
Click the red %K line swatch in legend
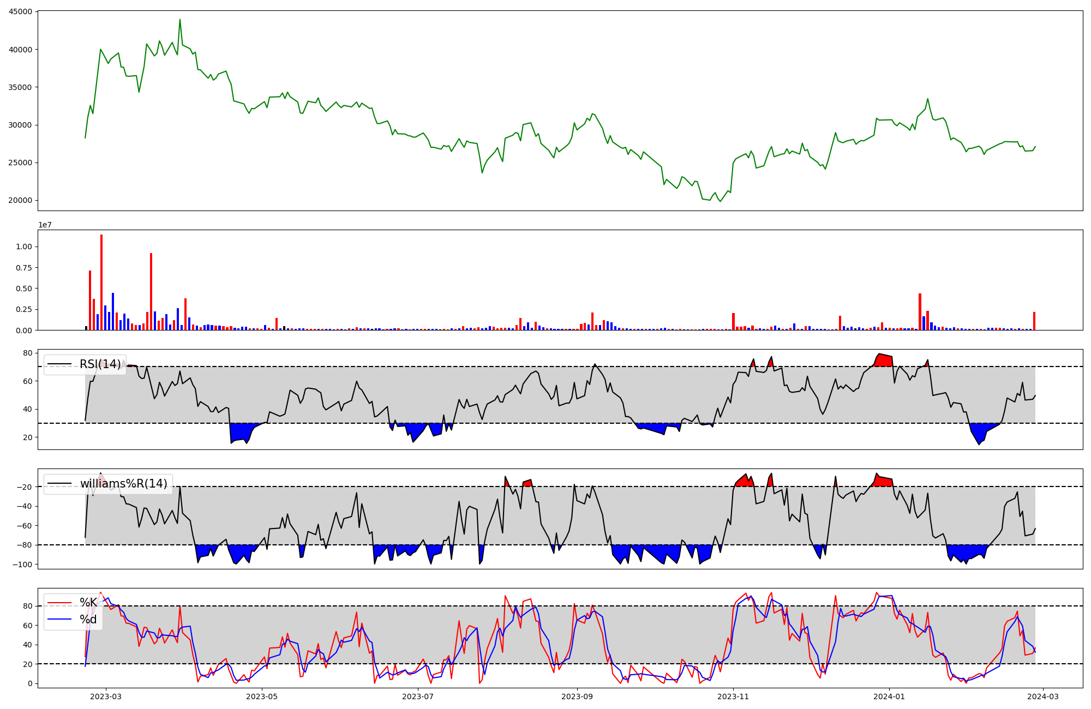point(59,603)
